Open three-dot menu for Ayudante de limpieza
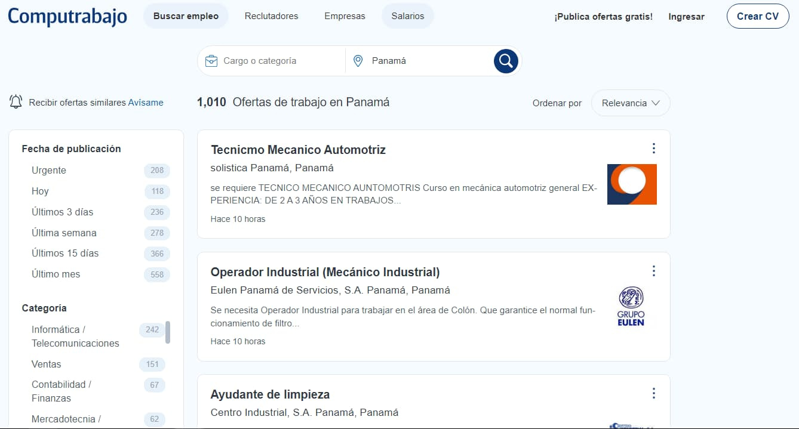799x429 pixels. [x=654, y=393]
